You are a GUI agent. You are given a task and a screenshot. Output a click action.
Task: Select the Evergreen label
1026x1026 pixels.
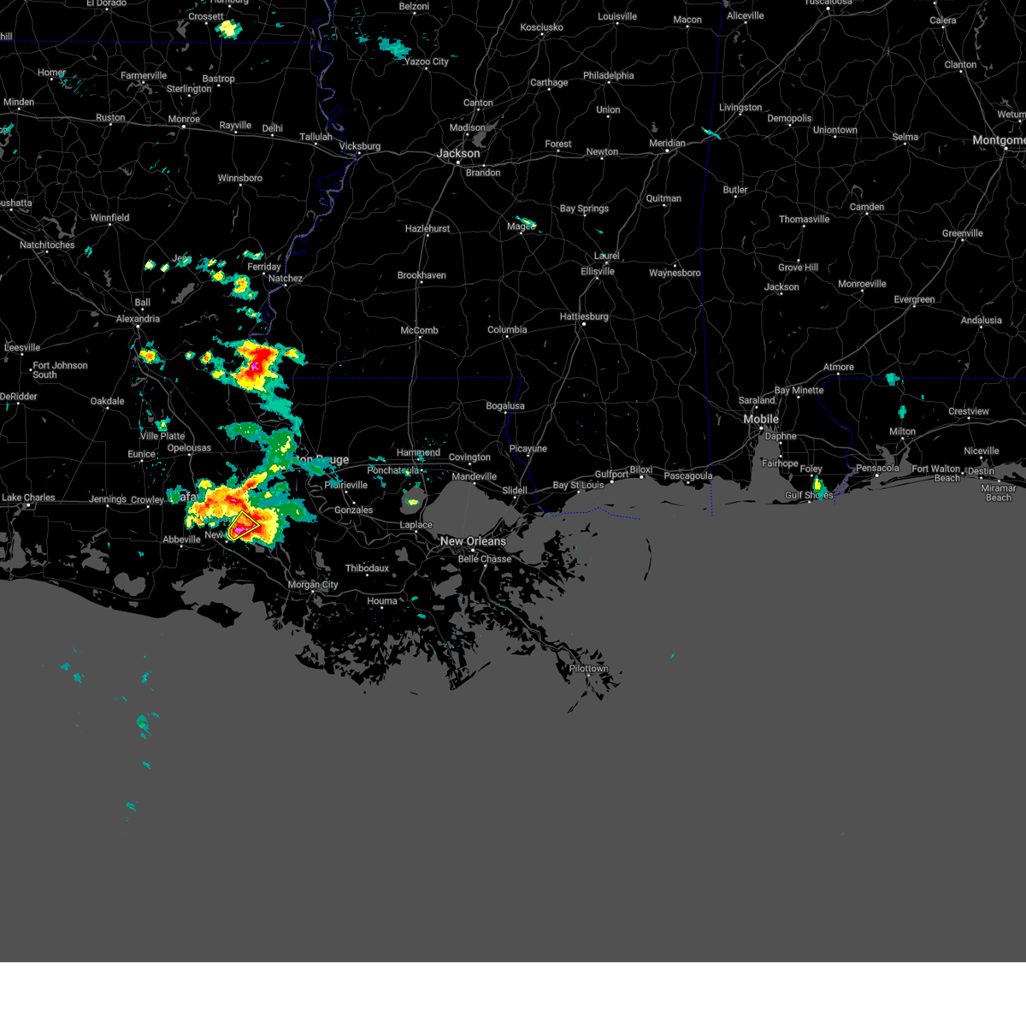coord(914,300)
